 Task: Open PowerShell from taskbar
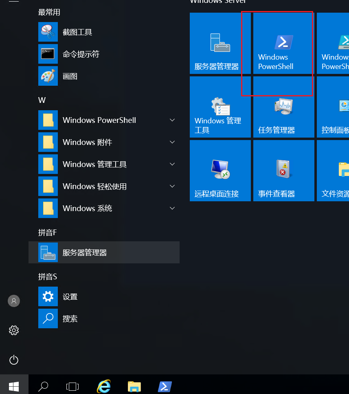click(x=165, y=387)
